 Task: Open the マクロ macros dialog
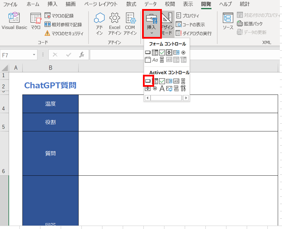pyautogui.click(x=35, y=21)
